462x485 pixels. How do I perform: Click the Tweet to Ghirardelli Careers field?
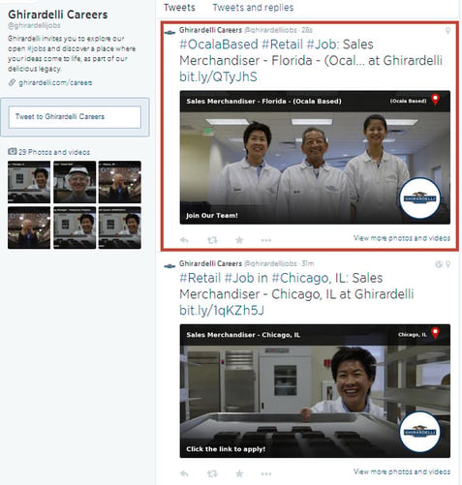[75, 117]
